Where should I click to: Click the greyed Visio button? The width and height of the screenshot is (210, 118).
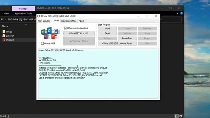coord(147,44)
